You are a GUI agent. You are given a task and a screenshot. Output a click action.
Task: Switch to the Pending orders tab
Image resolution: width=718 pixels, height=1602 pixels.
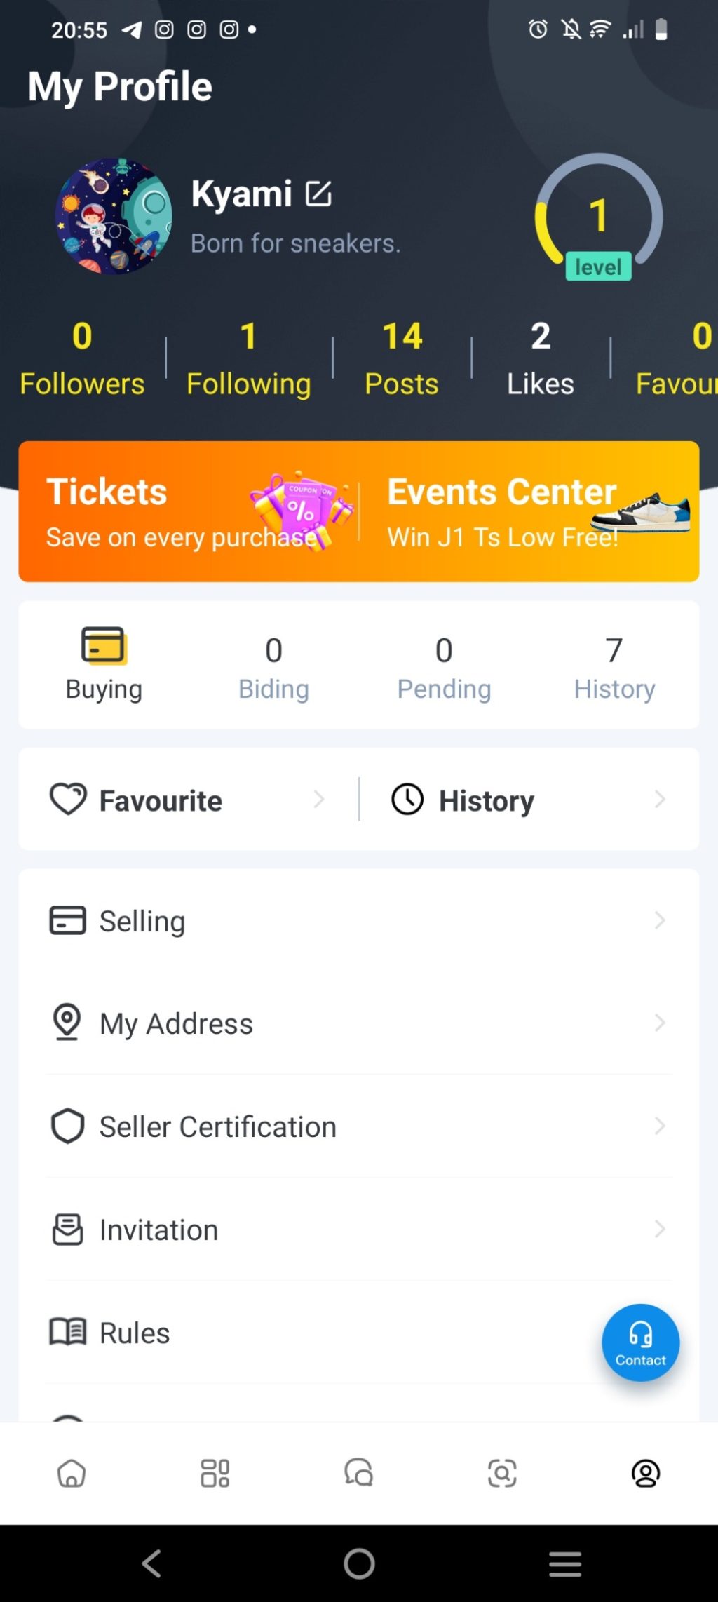[444, 666]
